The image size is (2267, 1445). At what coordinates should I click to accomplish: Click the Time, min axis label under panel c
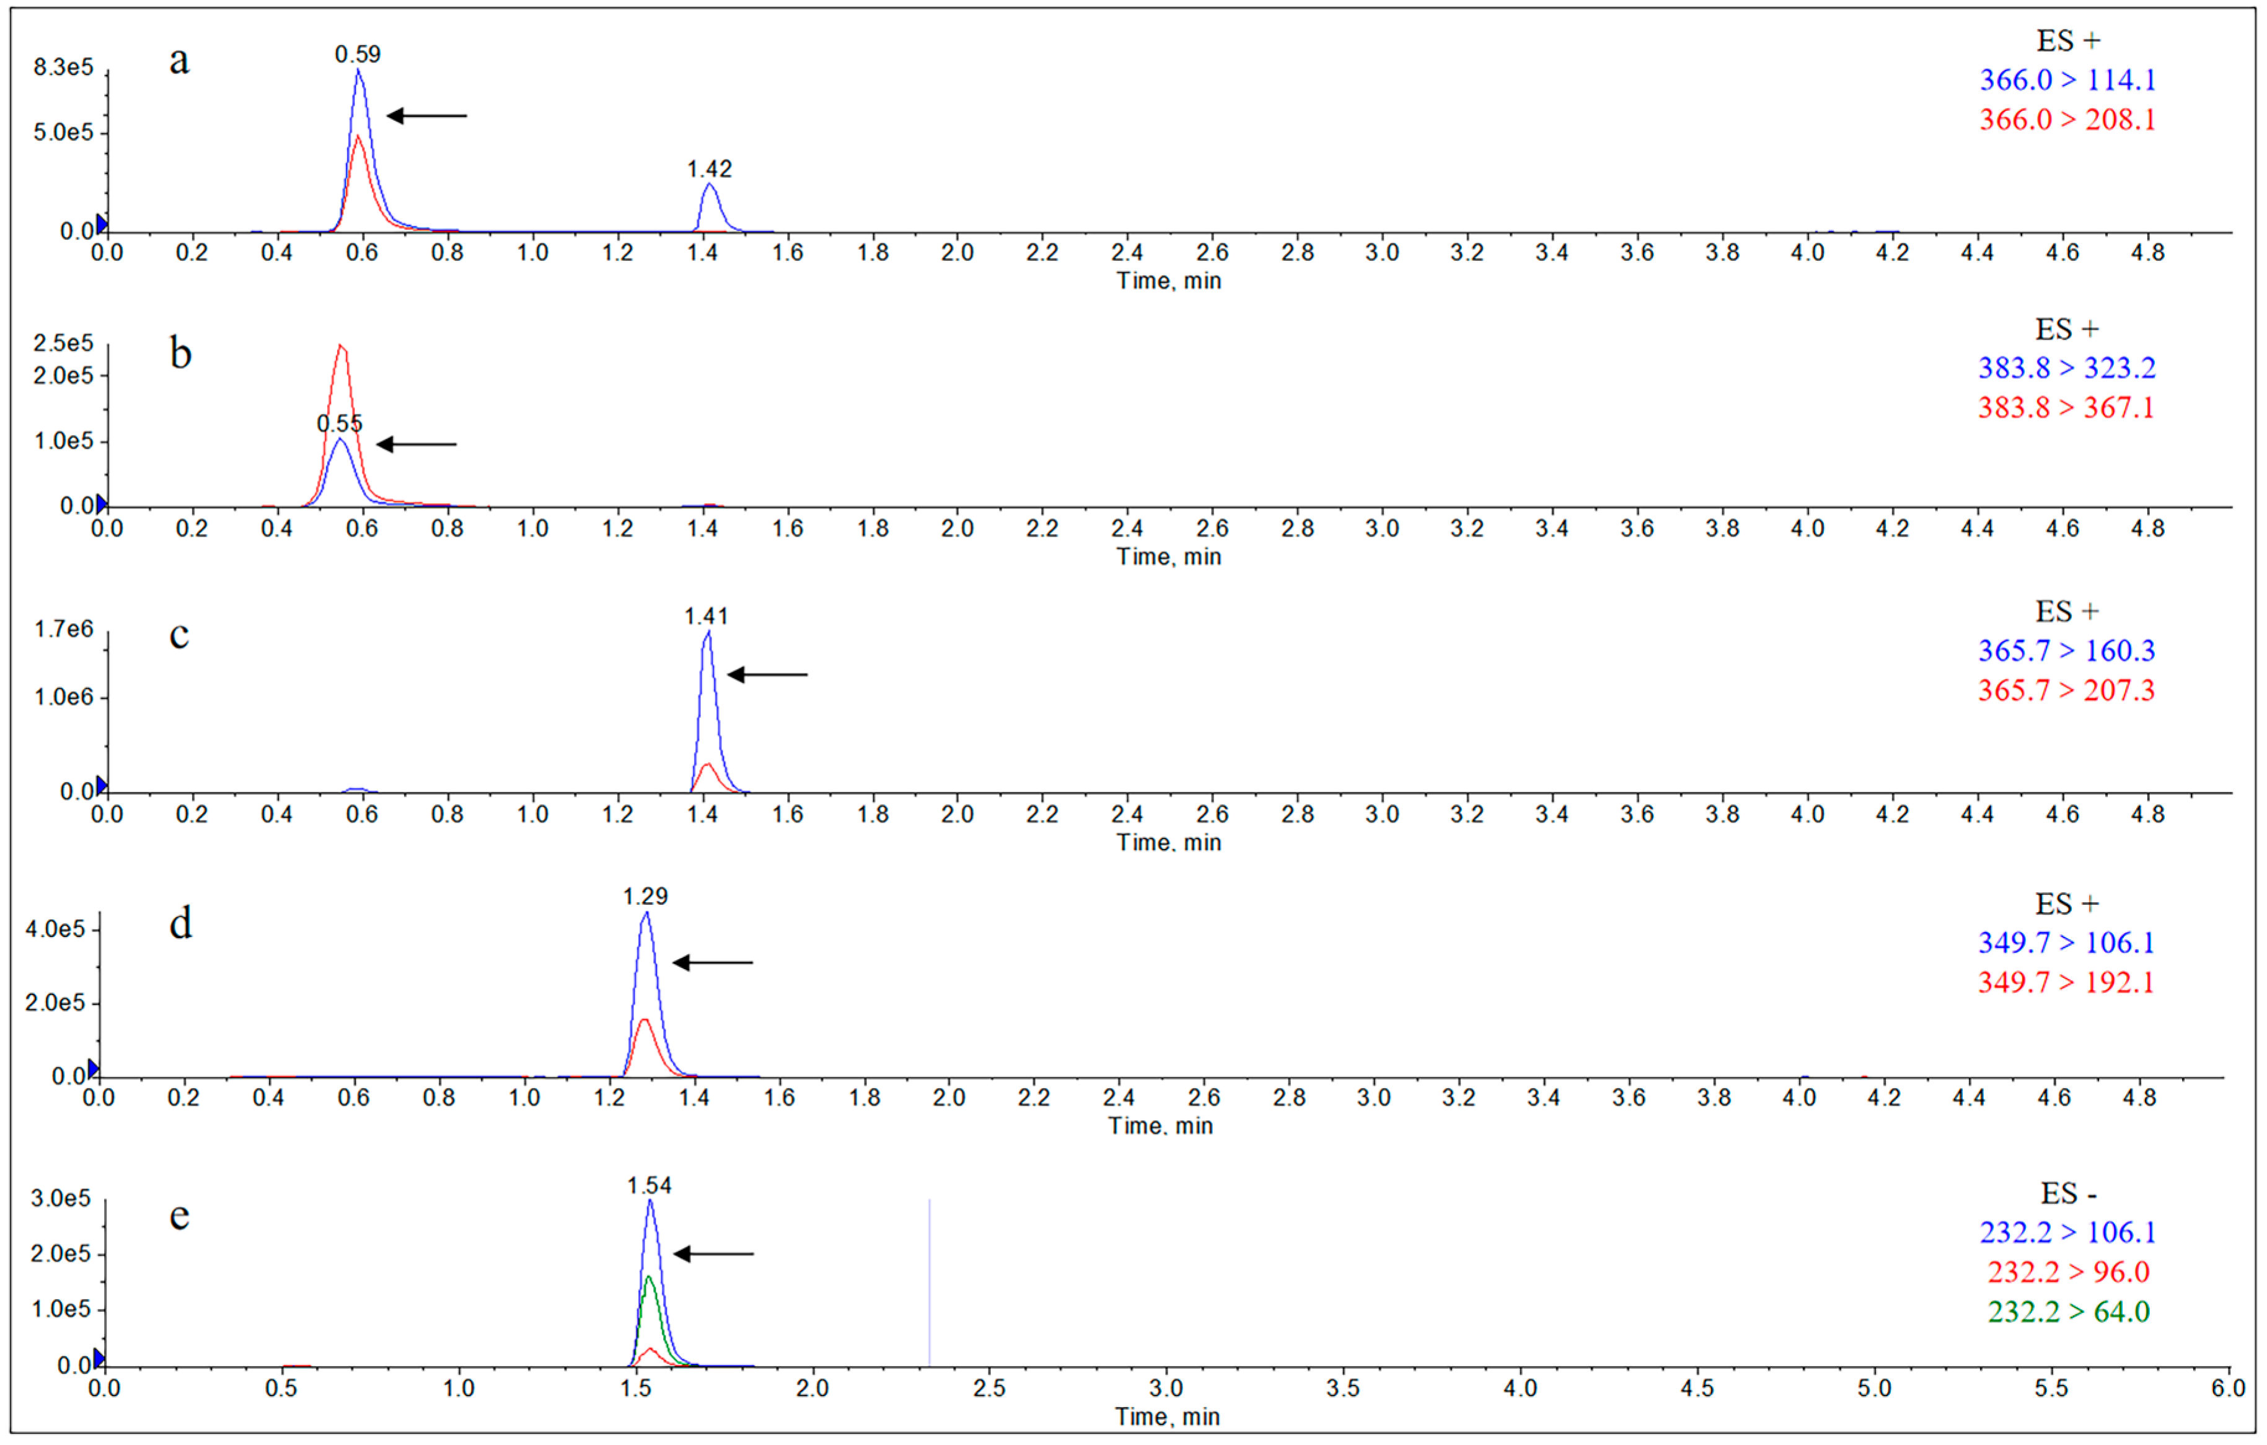pyautogui.click(x=1168, y=843)
